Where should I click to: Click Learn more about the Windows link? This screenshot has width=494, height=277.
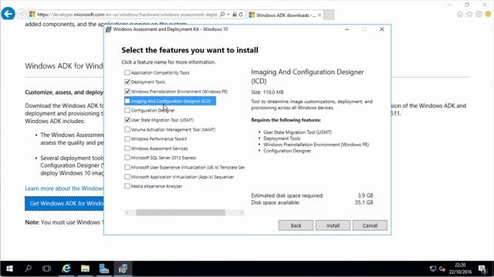pyautogui.click(x=64, y=189)
